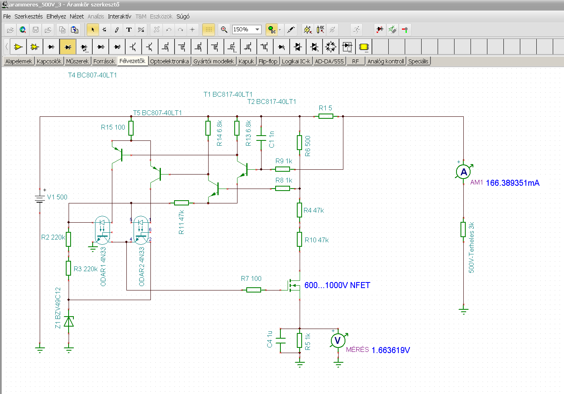The width and height of the screenshot is (564, 394).
Task: Open the Súgó menu
Action: [183, 16]
